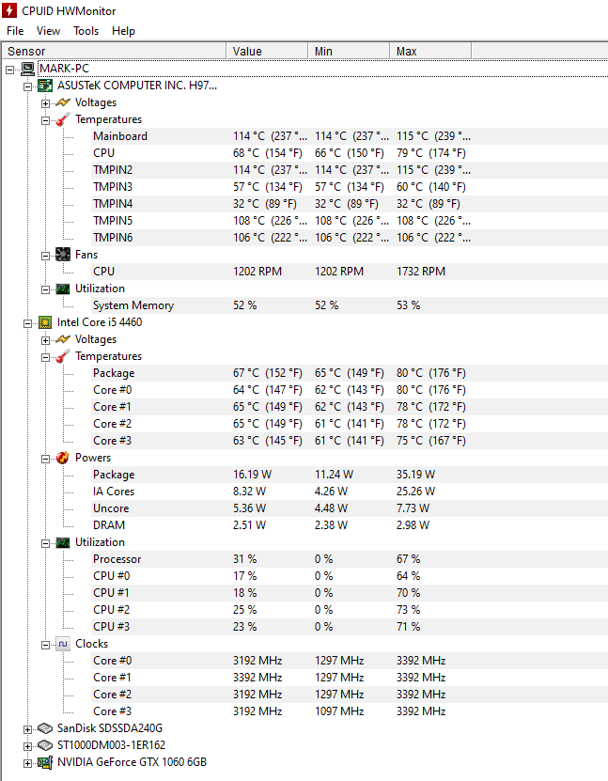Image resolution: width=608 pixels, height=781 pixels.
Task: Open the File menu
Action: (15, 31)
